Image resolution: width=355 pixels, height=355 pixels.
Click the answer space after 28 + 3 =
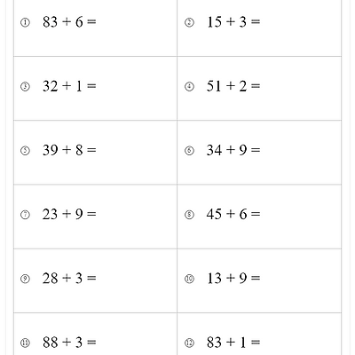tap(136, 279)
